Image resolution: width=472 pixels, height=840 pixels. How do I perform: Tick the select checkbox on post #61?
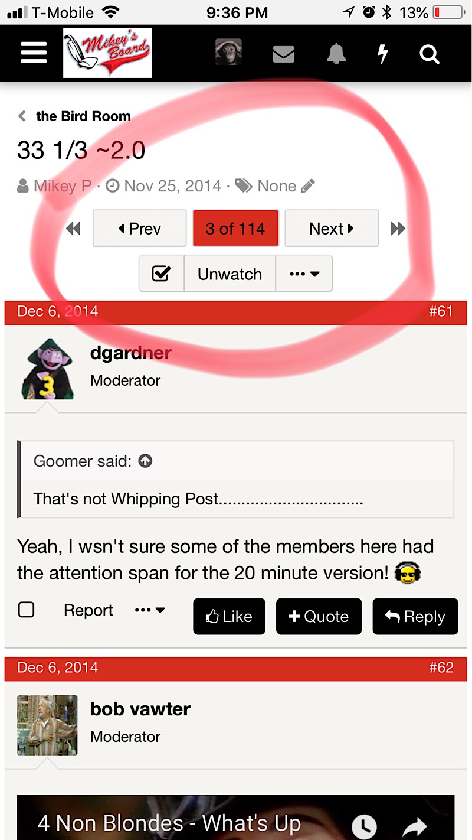point(27,610)
